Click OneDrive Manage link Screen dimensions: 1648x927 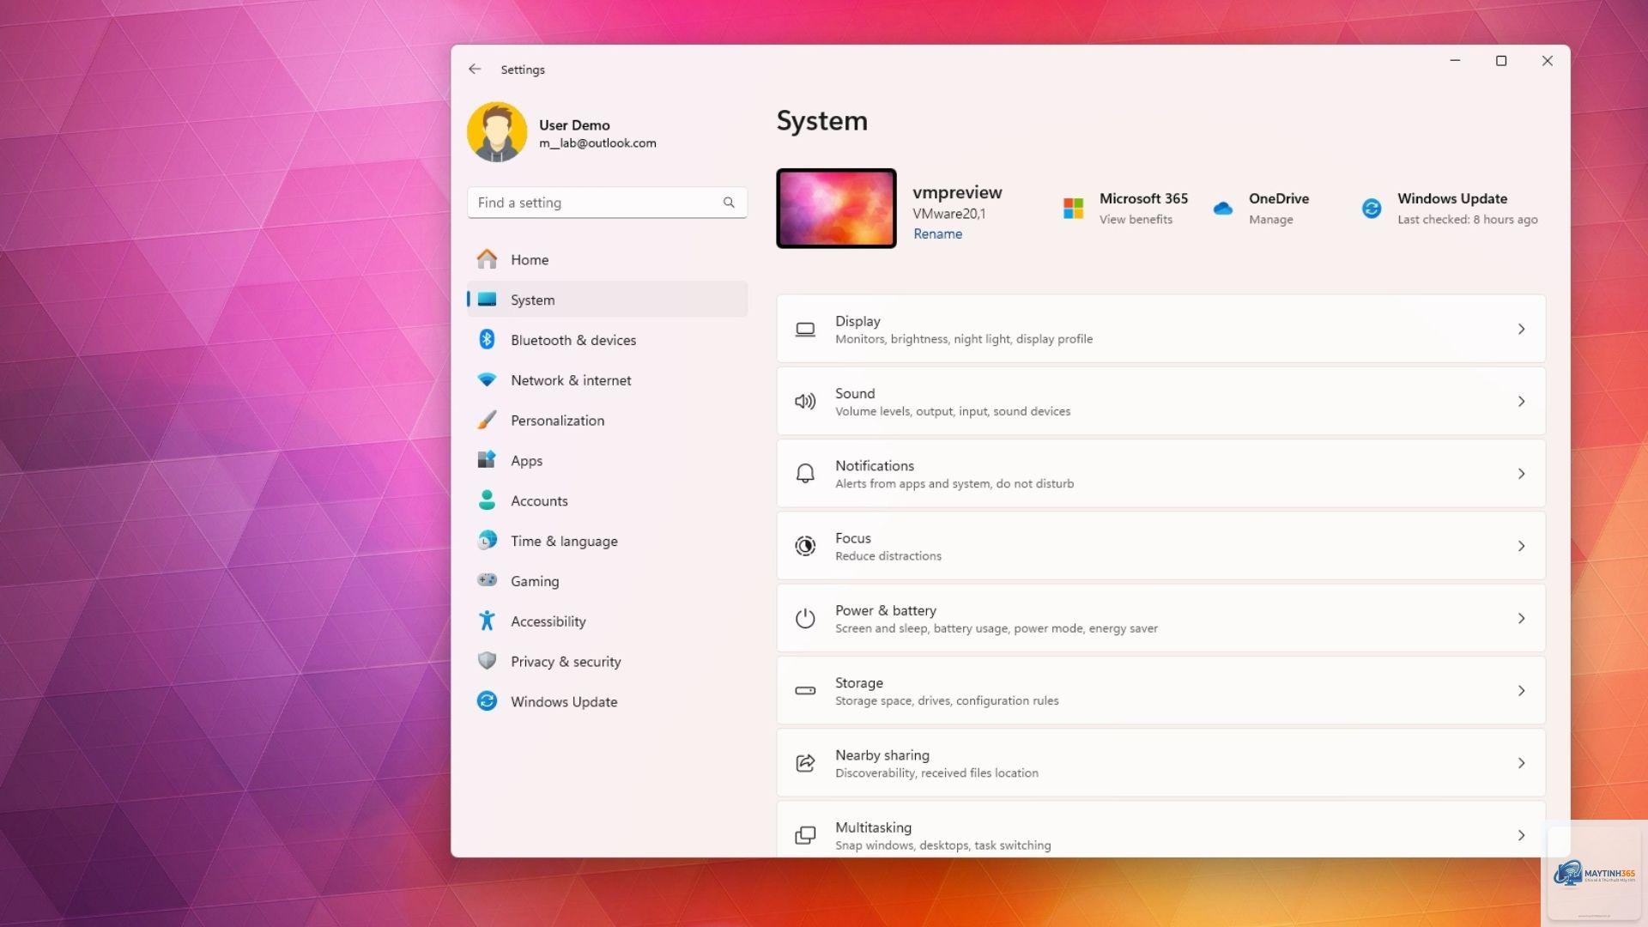1270,219
